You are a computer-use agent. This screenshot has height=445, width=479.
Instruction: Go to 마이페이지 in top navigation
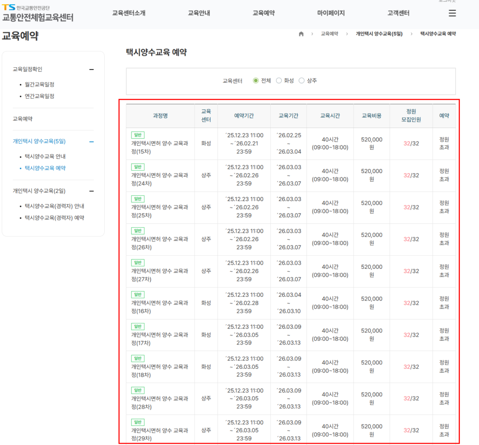point(331,13)
